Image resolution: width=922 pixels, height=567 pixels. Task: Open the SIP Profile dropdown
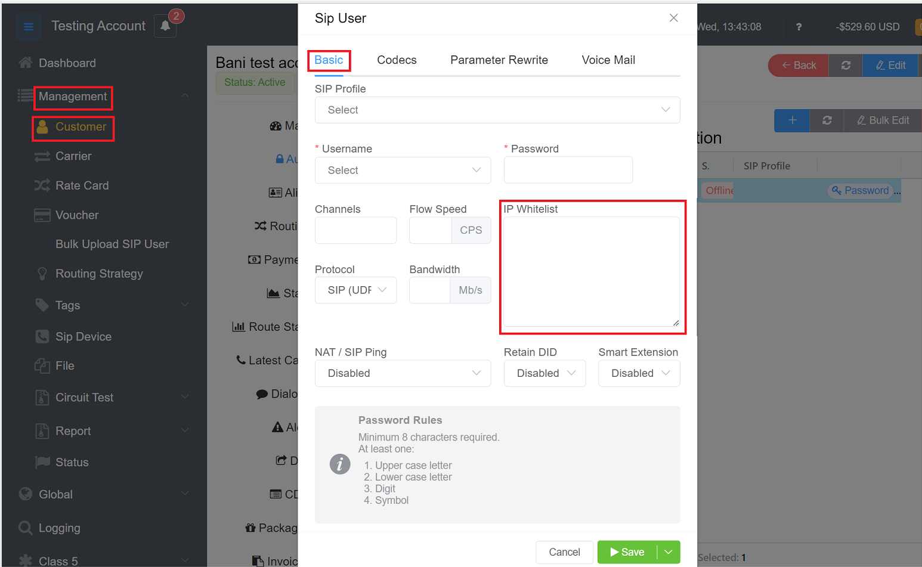497,110
